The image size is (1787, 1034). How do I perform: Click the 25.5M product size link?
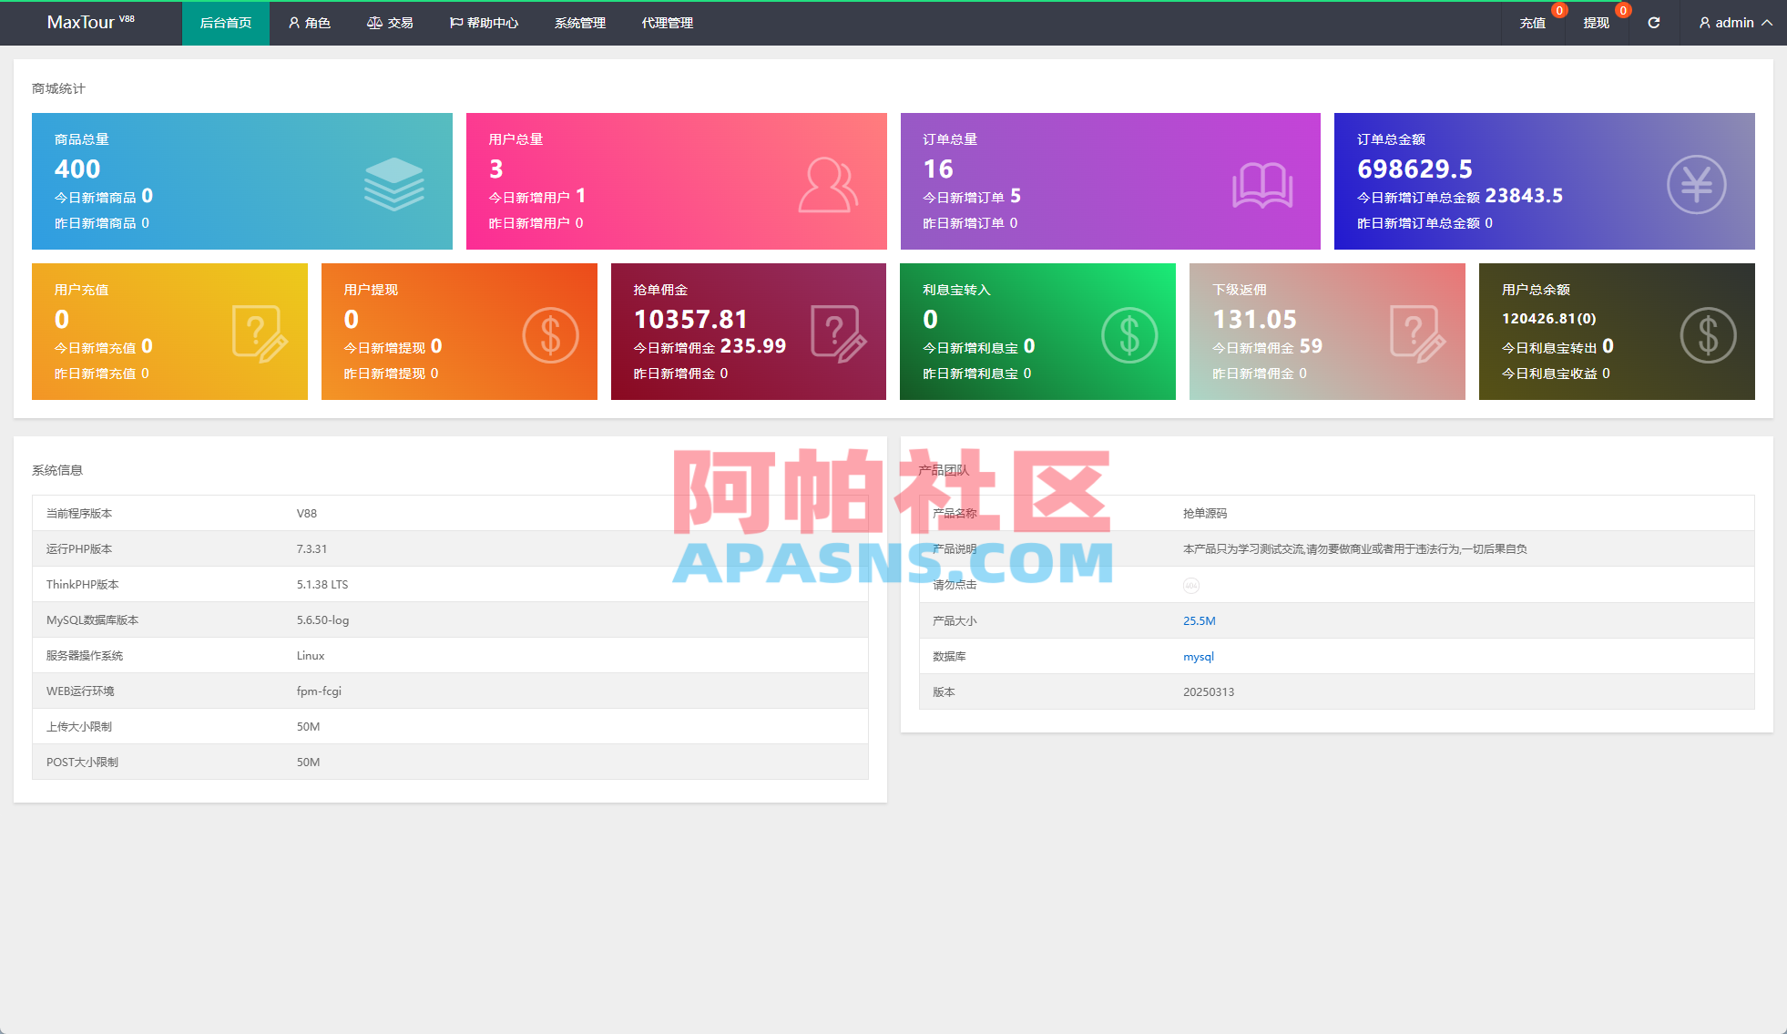pos(1199,620)
